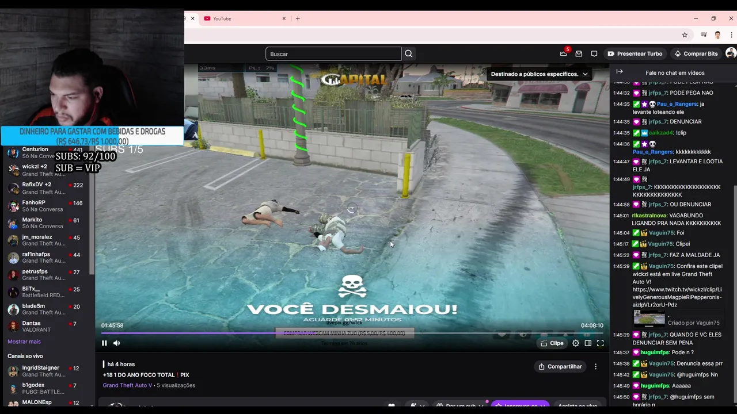Viewport: 737px width, 414px height.
Task: Open Prime loot crown with badge 5
Action: tap(564, 53)
